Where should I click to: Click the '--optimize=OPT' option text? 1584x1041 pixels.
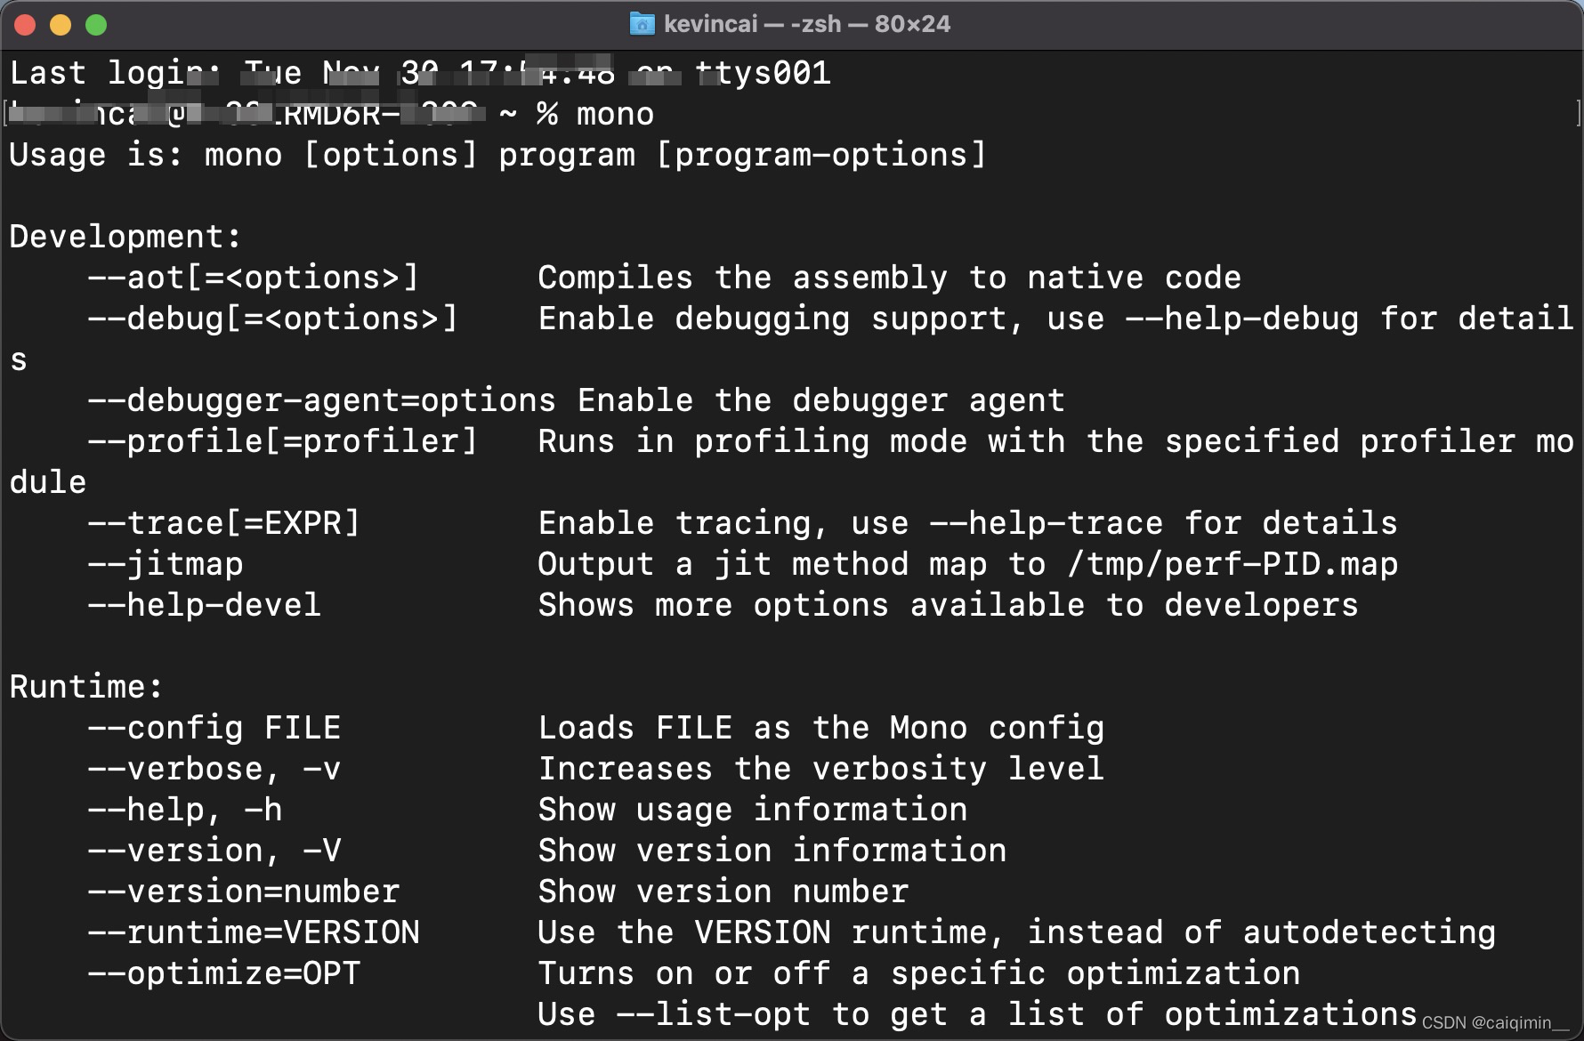click(224, 974)
